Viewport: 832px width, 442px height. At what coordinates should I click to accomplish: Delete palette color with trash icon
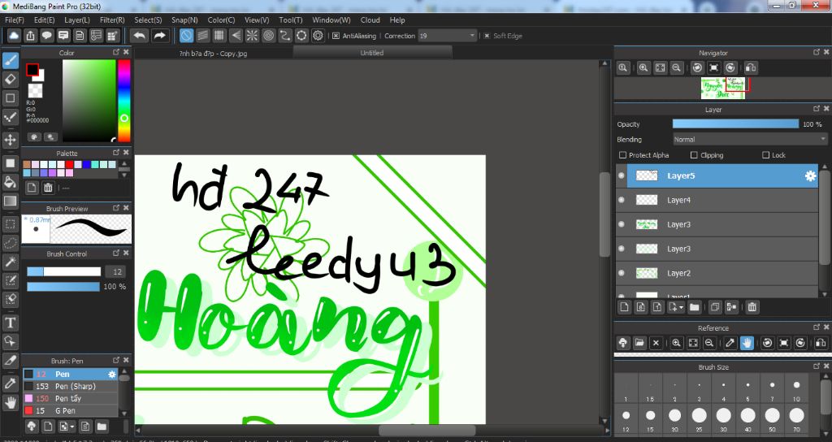pos(48,188)
